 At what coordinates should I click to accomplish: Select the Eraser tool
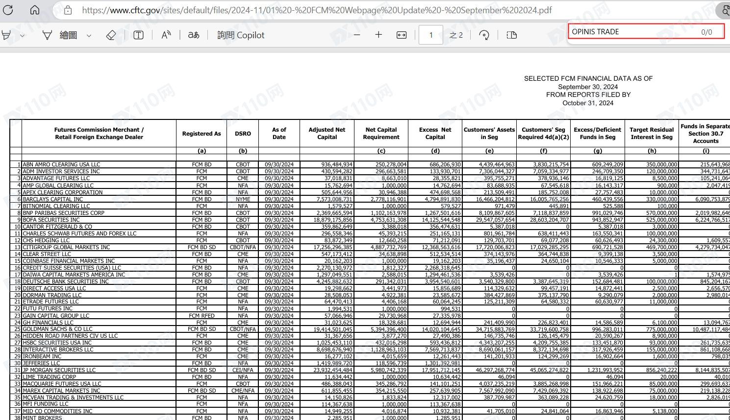[x=111, y=35]
